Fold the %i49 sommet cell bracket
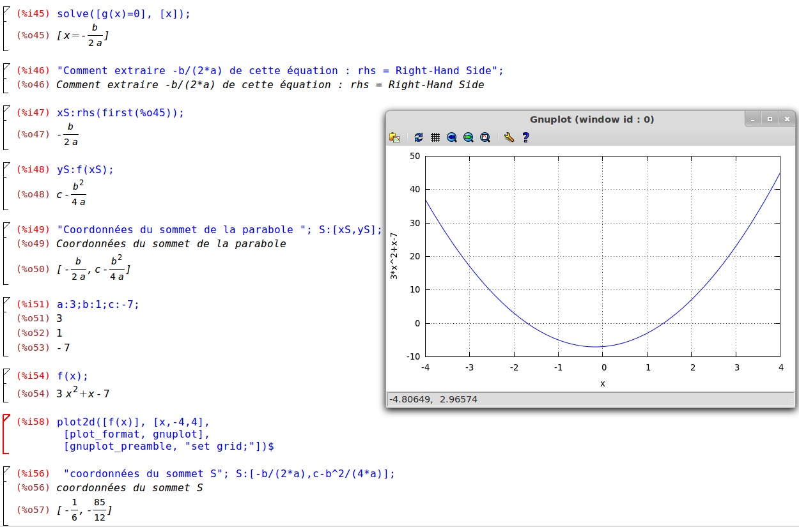799x527 pixels. point(6,226)
